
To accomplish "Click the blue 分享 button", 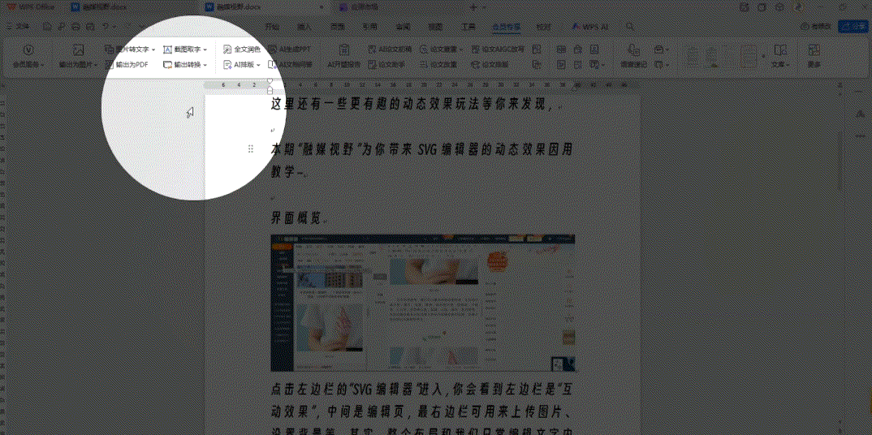I will [854, 27].
